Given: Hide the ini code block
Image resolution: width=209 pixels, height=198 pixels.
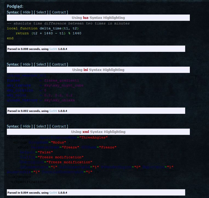Looking at the screenshot, I should [x=27, y=64].
